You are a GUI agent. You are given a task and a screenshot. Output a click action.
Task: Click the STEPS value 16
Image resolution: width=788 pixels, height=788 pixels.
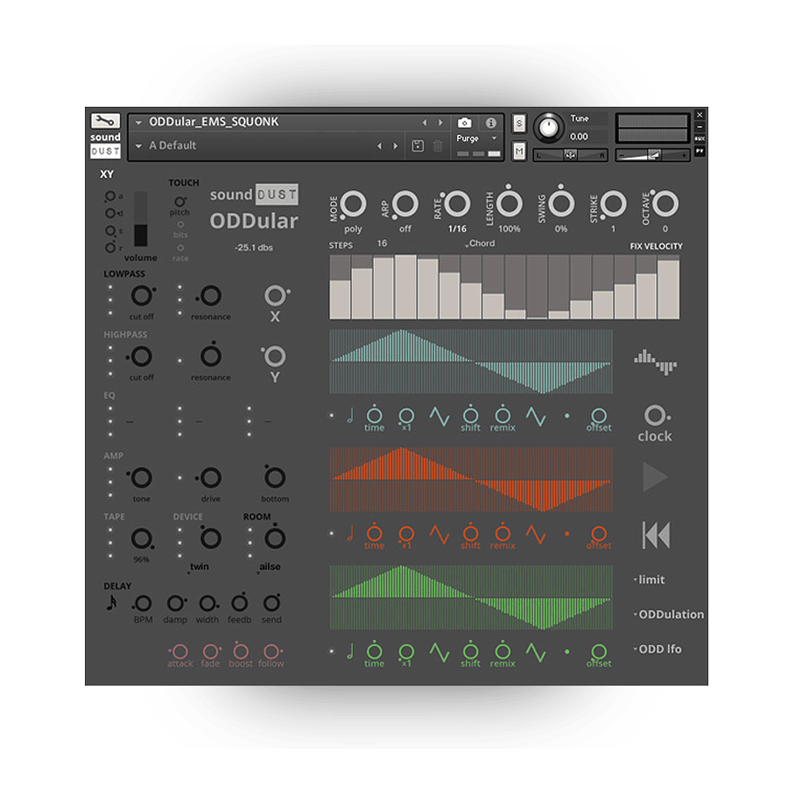tap(382, 243)
